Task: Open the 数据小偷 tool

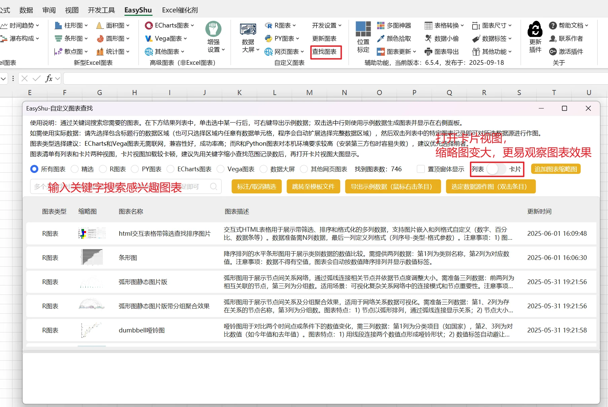Action: tap(442, 39)
